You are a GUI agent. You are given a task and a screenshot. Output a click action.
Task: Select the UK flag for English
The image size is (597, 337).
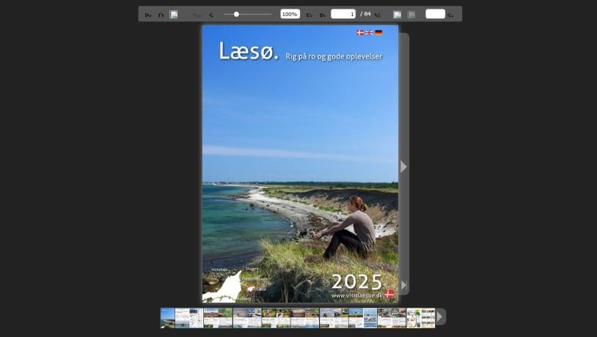[369, 33]
